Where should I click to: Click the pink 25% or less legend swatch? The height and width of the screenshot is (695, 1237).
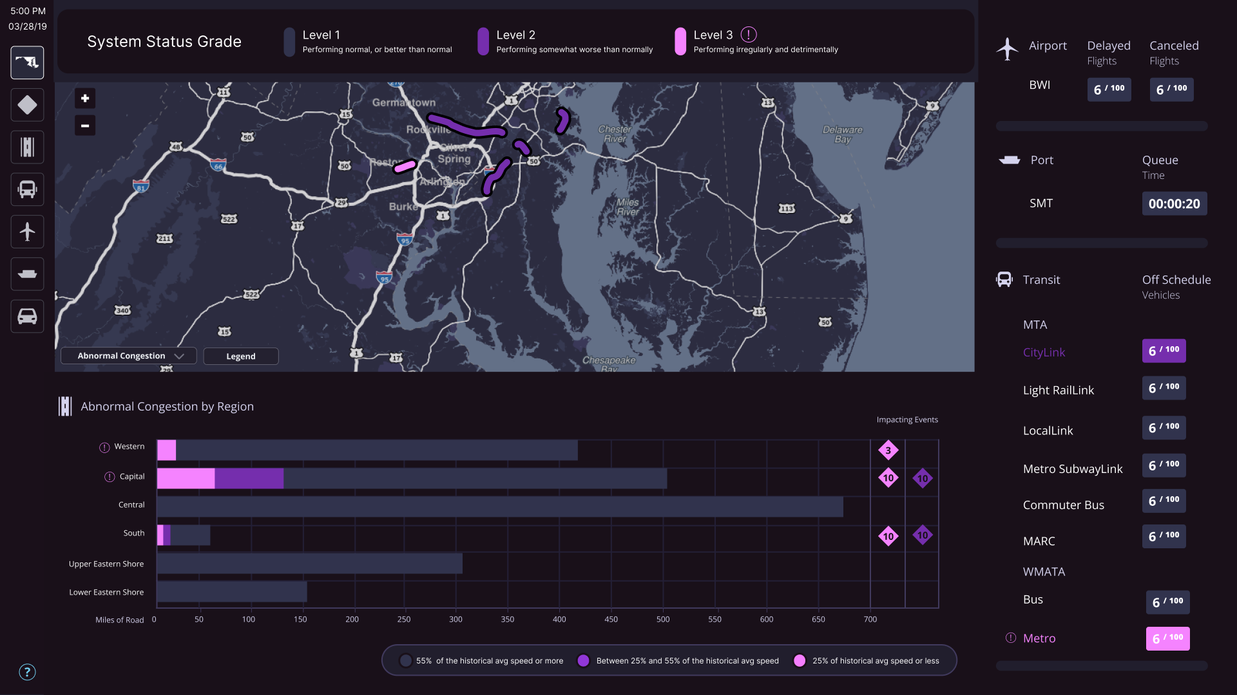800,660
